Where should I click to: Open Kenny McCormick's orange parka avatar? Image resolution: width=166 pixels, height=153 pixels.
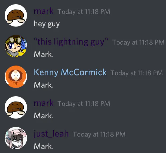pos(16,77)
